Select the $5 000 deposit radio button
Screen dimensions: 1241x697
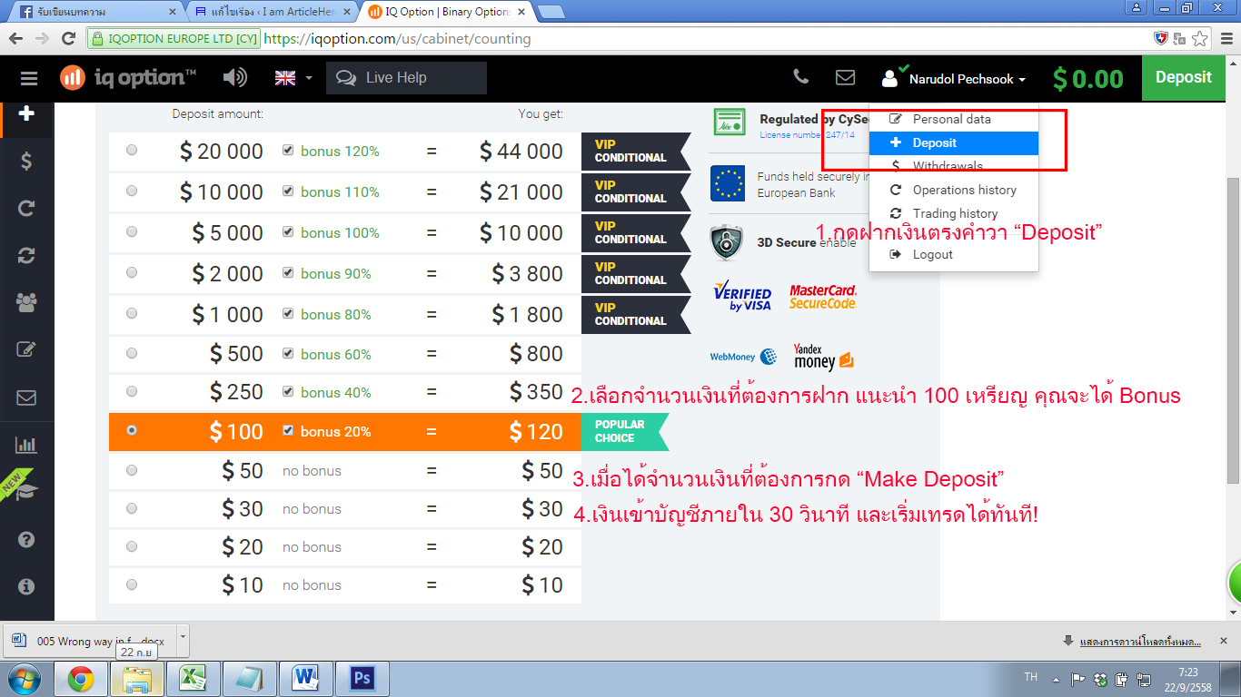point(133,231)
